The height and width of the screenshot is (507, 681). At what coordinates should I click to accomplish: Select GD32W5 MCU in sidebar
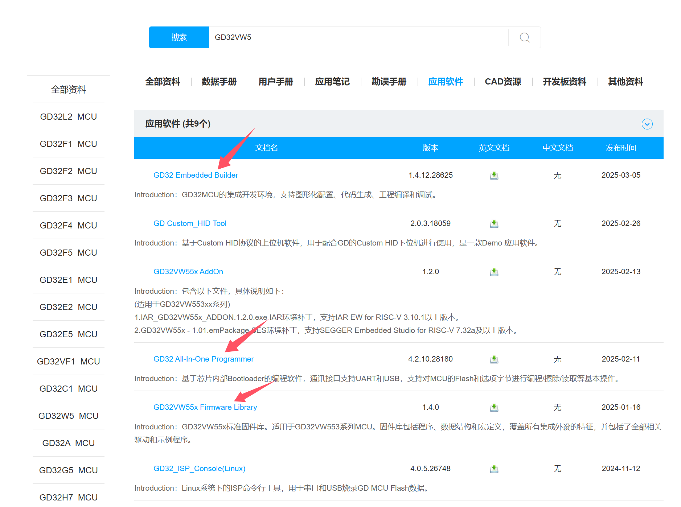68,416
